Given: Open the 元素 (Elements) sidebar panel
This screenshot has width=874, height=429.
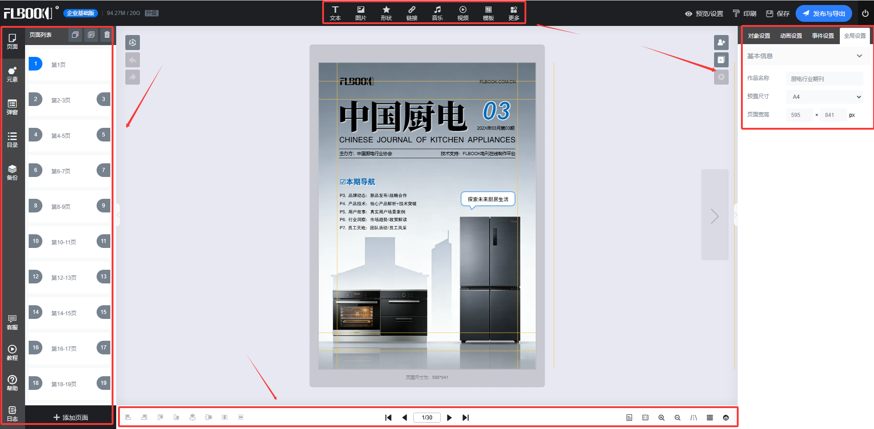Looking at the screenshot, I should click(x=12, y=74).
